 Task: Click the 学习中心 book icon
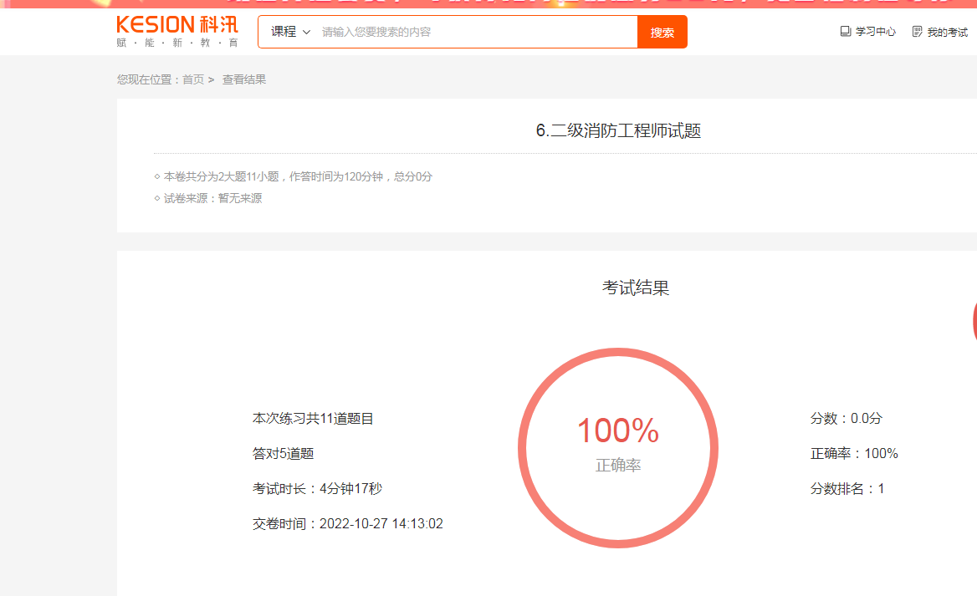pos(845,32)
